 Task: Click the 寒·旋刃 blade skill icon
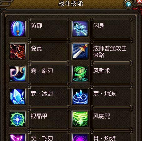click(x=18, y=74)
